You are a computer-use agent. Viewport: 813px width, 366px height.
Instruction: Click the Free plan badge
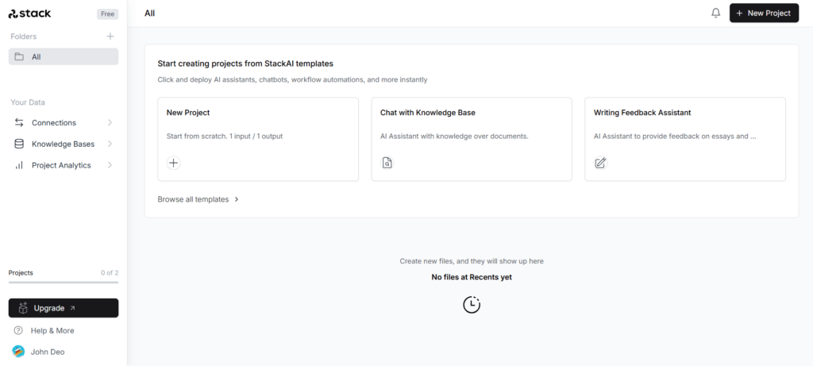coord(107,14)
